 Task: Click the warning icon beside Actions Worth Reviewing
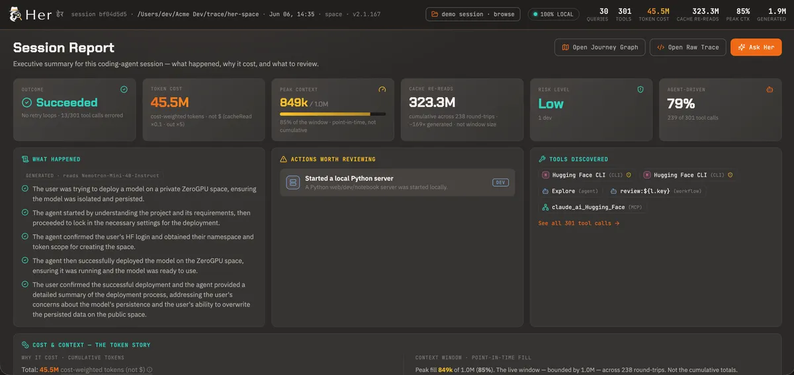pyautogui.click(x=284, y=159)
